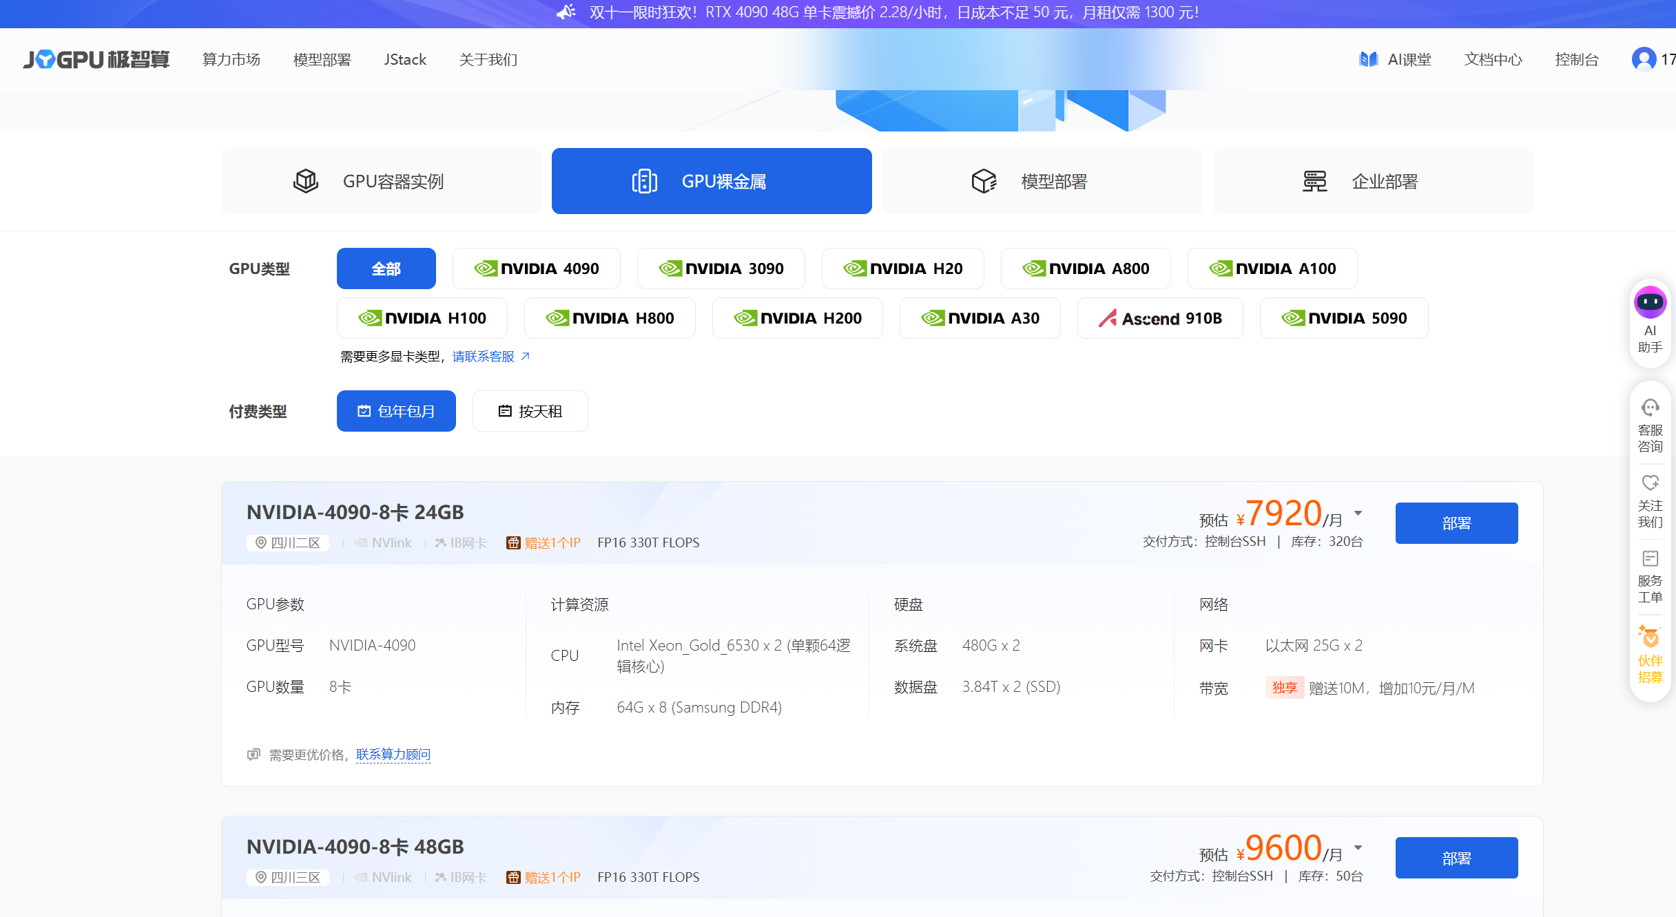Open the AI助手 assistant panel
Viewport: 1676px width, 917px height.
1650,320
